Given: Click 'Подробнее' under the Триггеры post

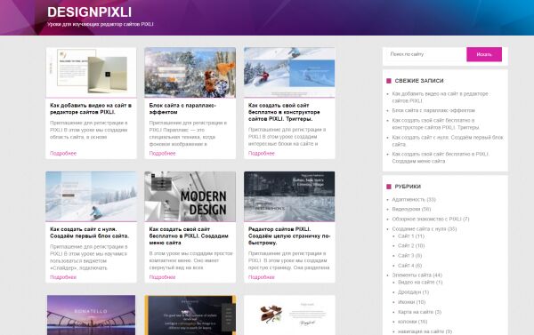Looking at the screenshot, I should 262,154.
